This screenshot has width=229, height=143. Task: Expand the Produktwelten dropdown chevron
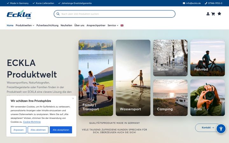coord(33,25)
